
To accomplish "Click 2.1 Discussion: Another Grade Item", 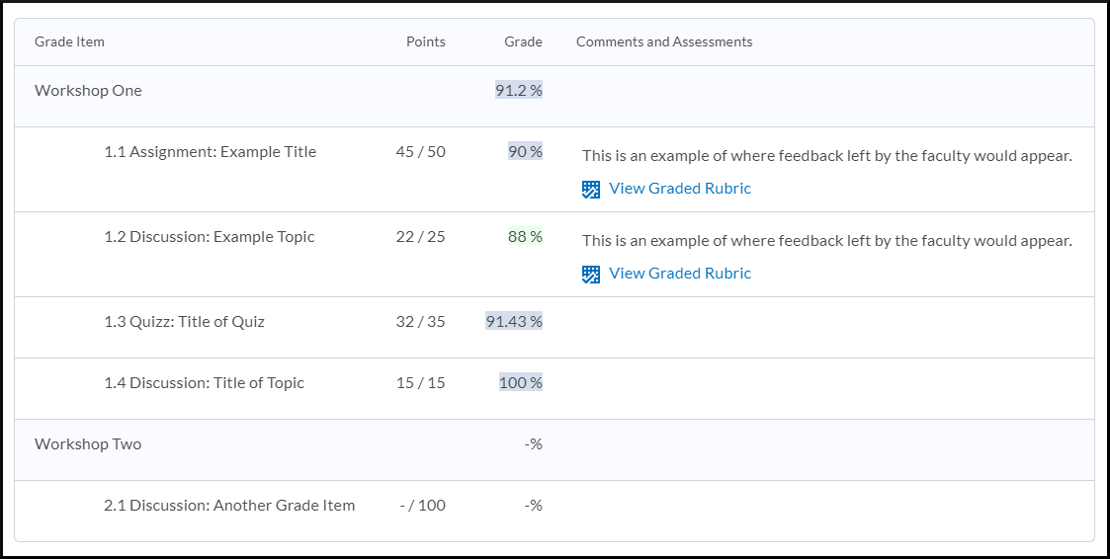I will (x=229, y=506).
